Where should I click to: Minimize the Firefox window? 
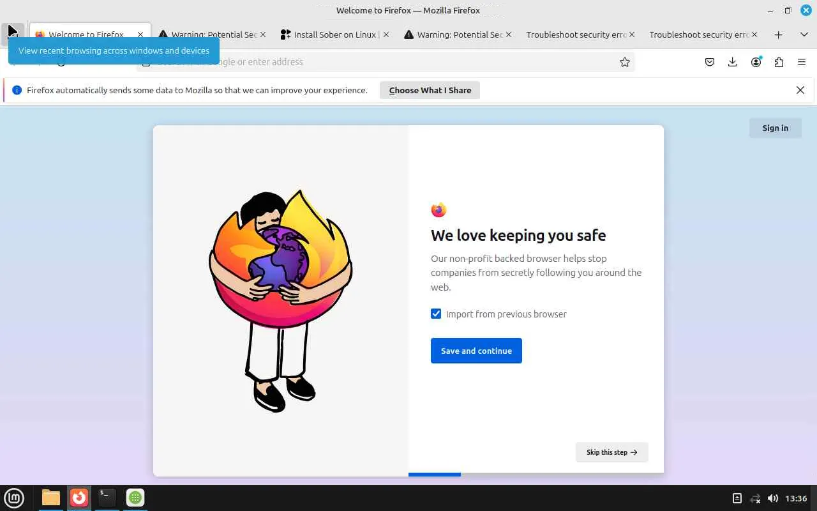770,10
